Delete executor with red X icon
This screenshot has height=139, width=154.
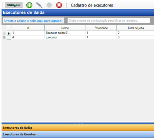tap(59, 5)
